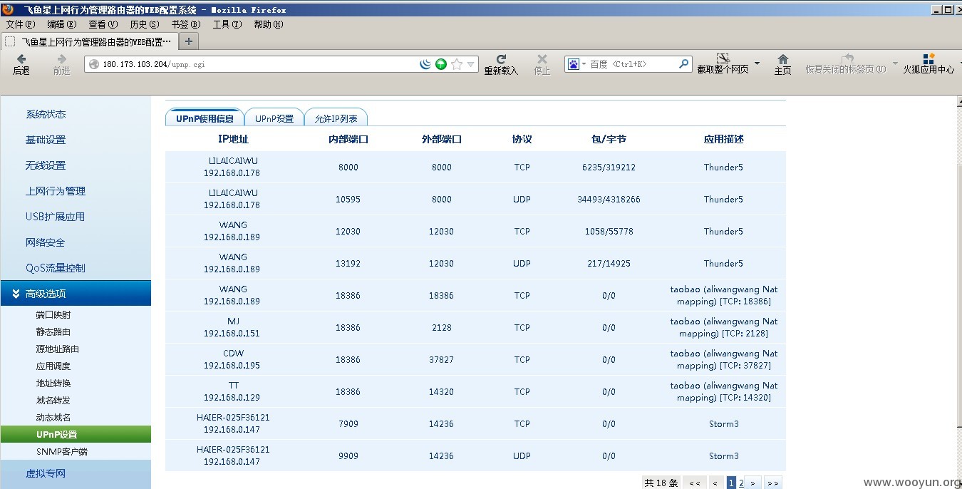Open the 书签 menu
Screen dimensions: 962x489
point(186,24)
